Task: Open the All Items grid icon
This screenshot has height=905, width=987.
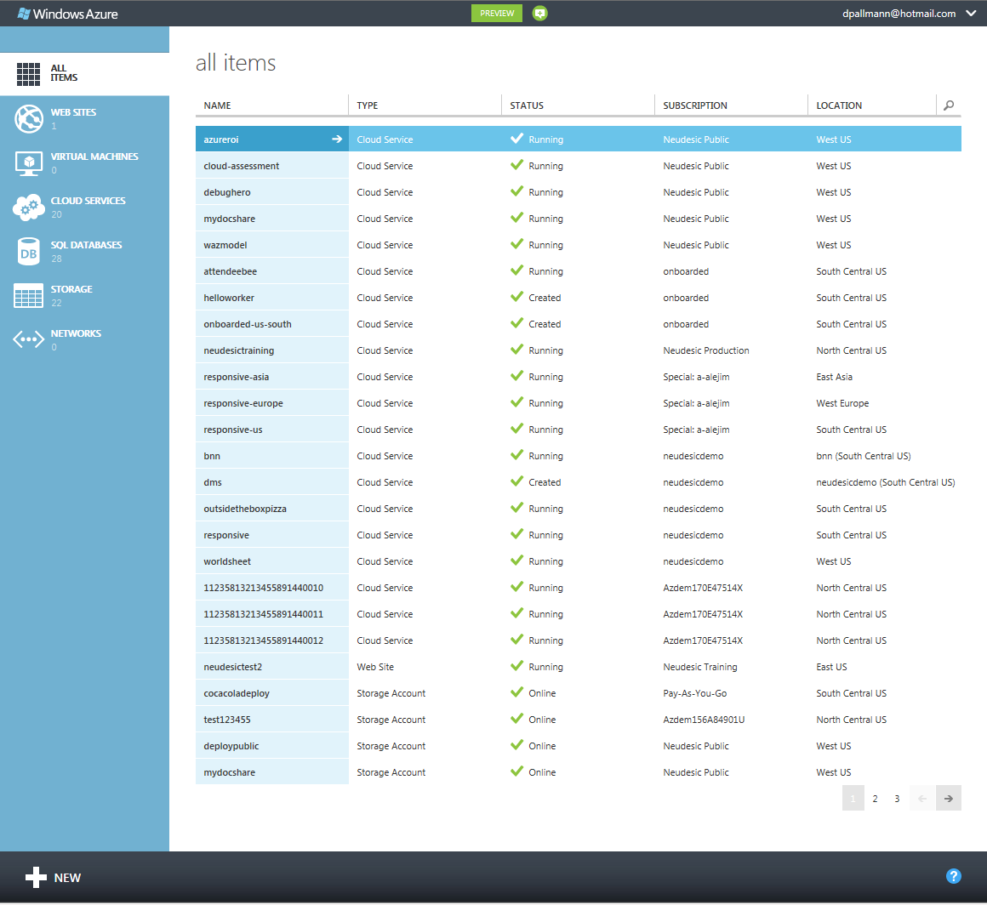Action: [28, 74]
